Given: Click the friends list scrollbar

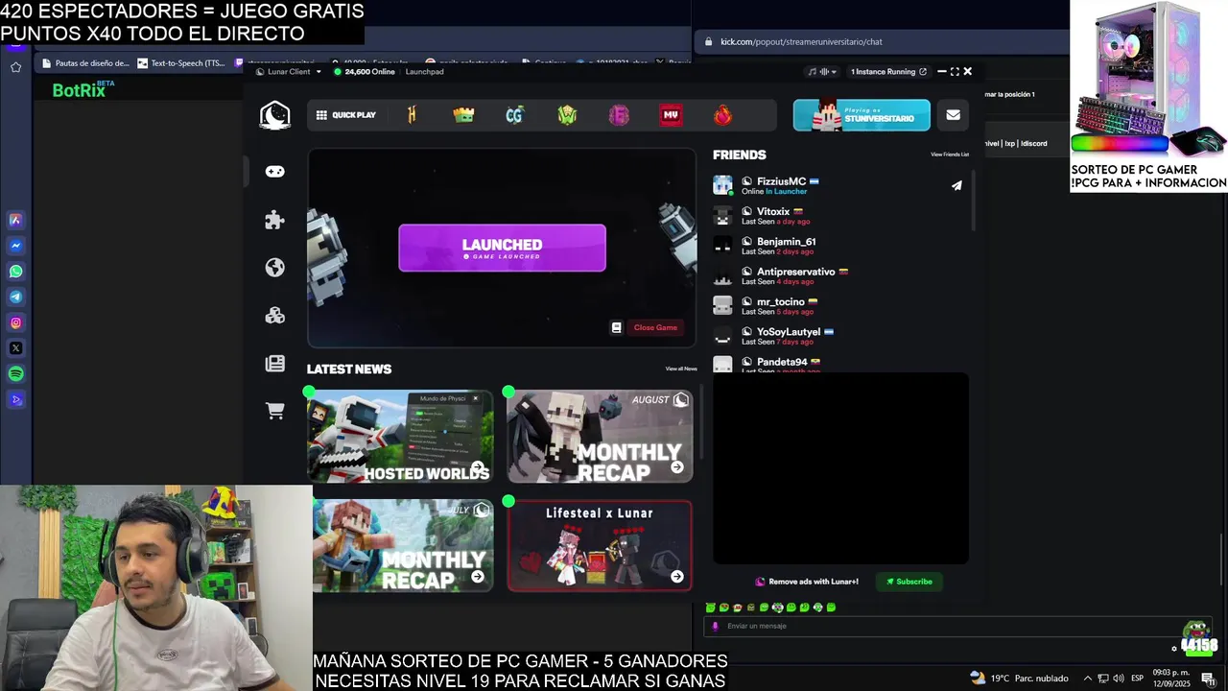Looking at the screenshot, I should click(x=973, y=200).
